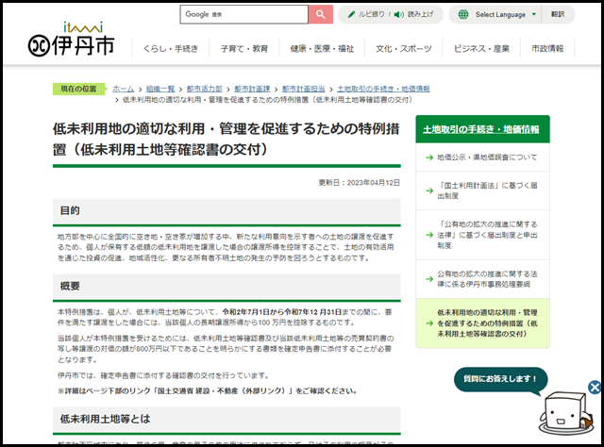Click the 低未利用土地等とは heading
604x447 pixels.
click(x=105, y=419)
